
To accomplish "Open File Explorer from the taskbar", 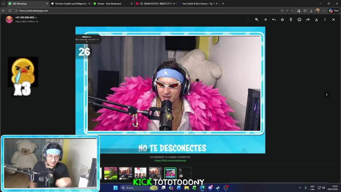I will click(x=186, y=188).
